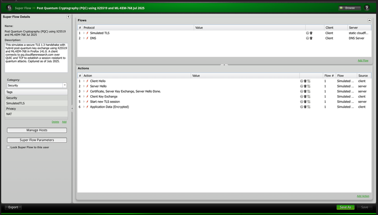Open help via the question mark icon
The image size is (378, 215).
366,8
